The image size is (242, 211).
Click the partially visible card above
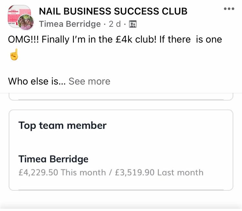[121, 96]
